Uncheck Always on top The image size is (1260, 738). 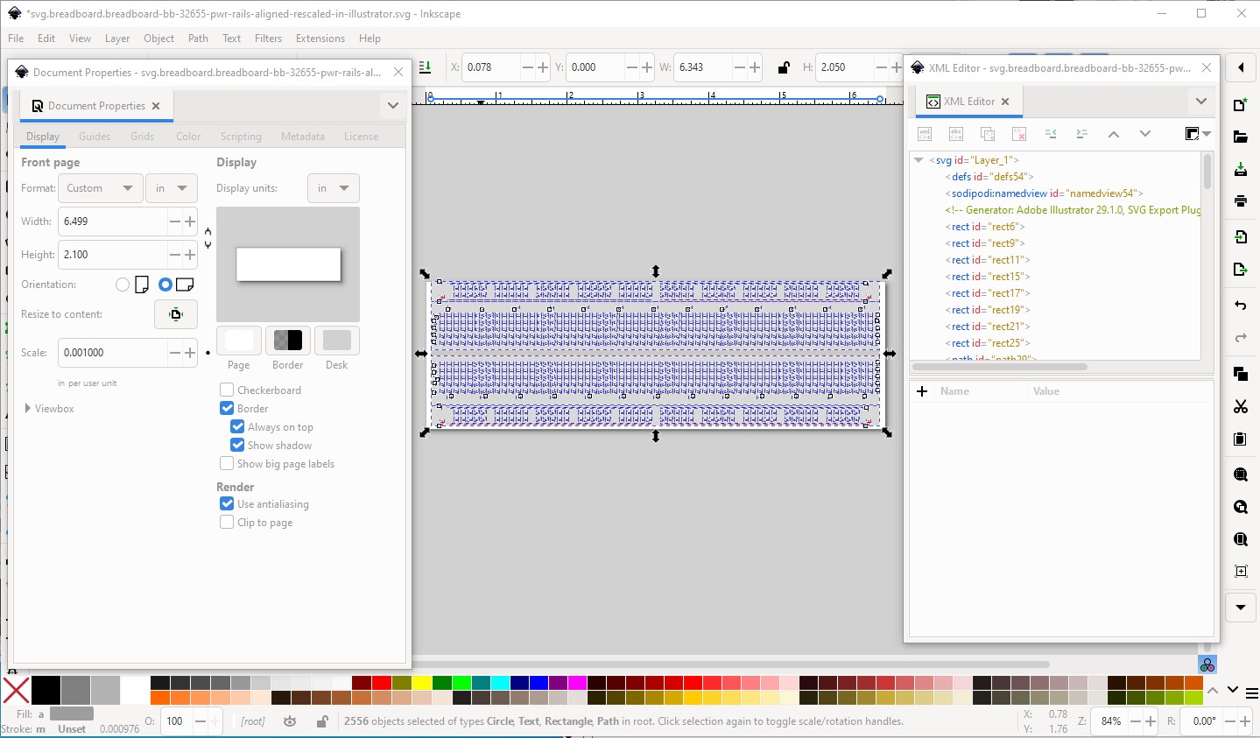click(x=237, y=426)
